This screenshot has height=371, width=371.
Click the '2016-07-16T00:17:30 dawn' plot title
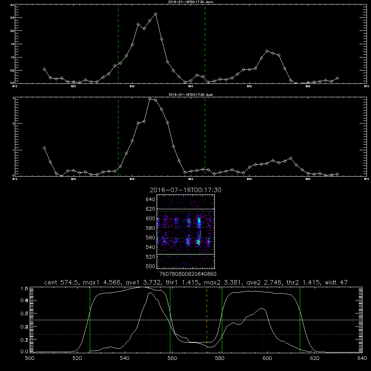point(191,2)
